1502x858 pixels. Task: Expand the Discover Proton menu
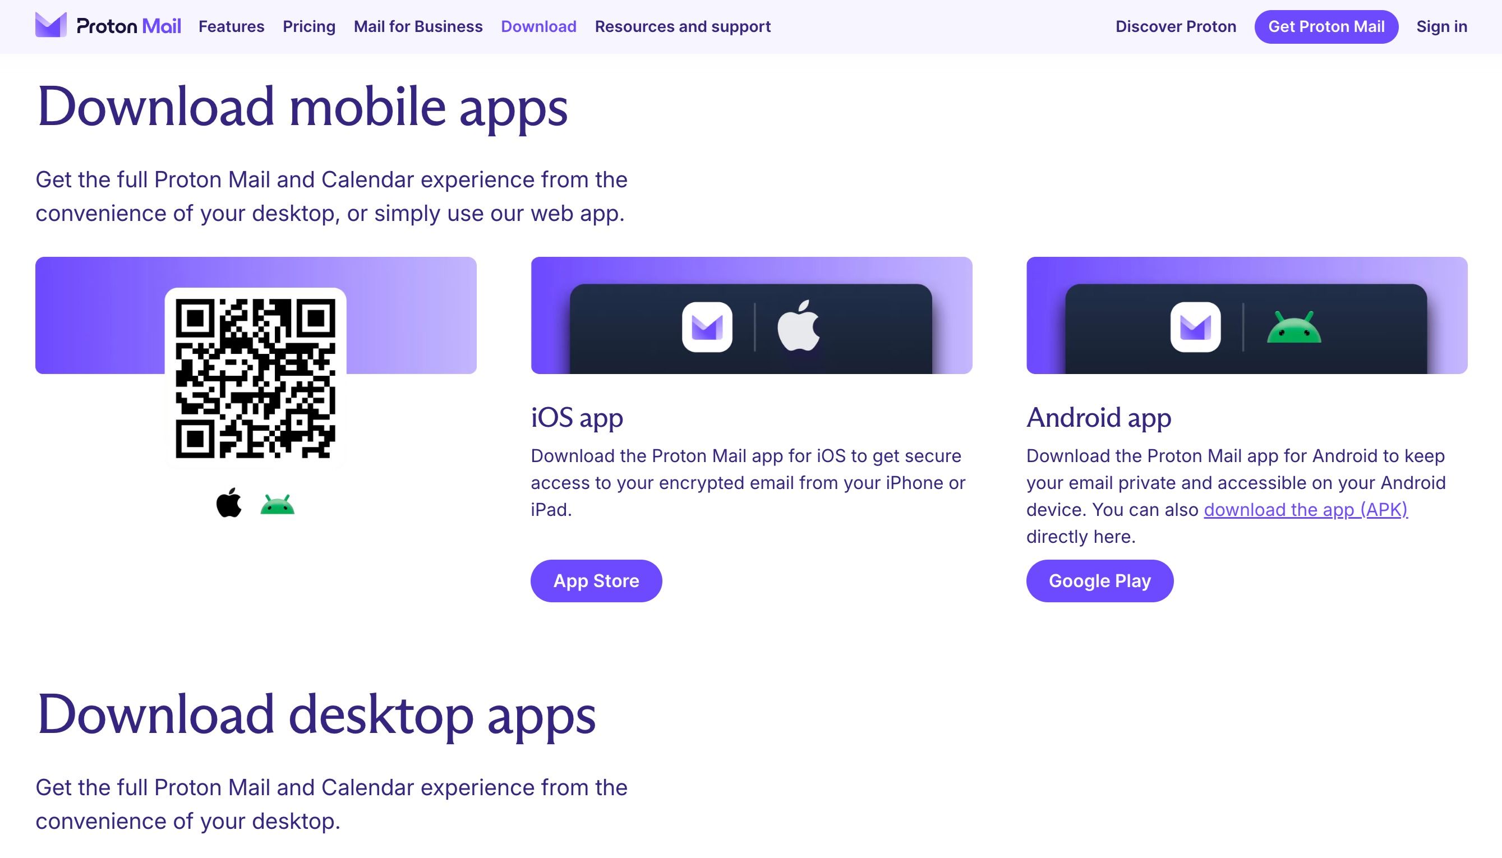1176,26
